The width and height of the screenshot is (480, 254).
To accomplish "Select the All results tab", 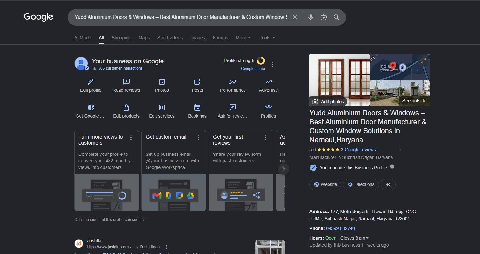I will 101,38.
